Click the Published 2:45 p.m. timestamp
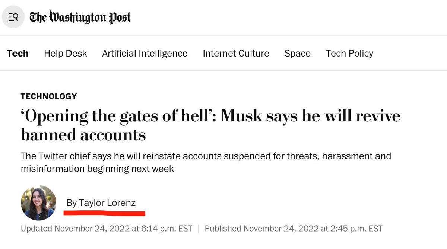This screenshot has width=447, height=249. click(294, 228)
